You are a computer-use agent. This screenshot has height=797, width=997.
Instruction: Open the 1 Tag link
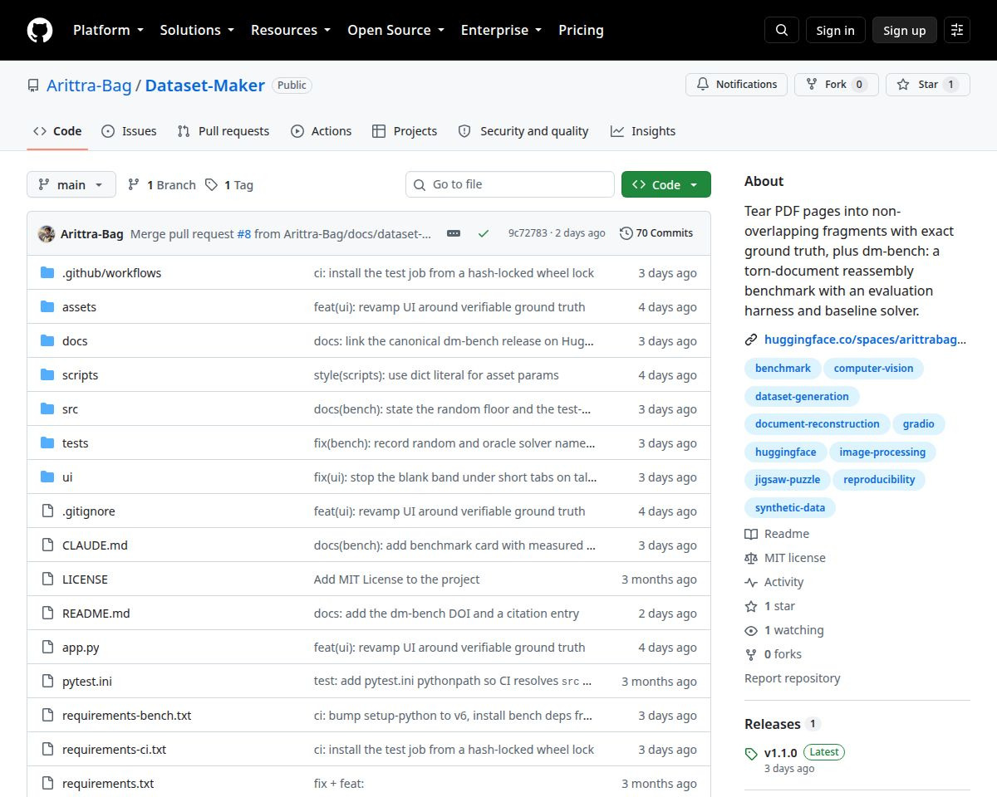tap(228, 184)
